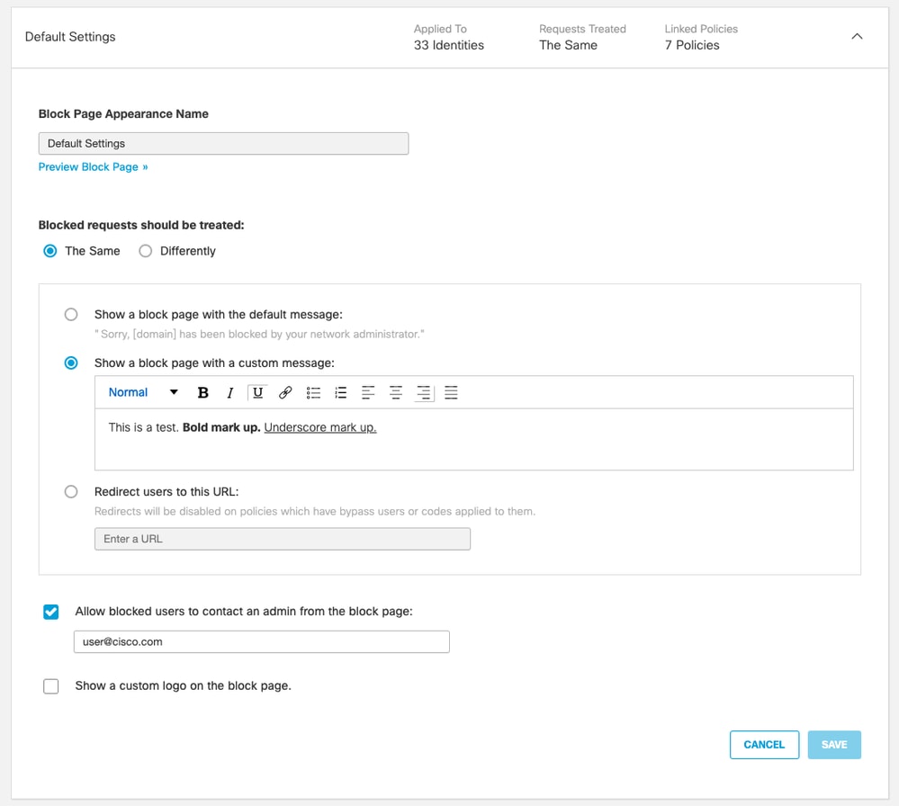The width and height of the screenshot is (899, 806).
Task: Apply Bold formatting in the message editor
Action: pos(203,392)
